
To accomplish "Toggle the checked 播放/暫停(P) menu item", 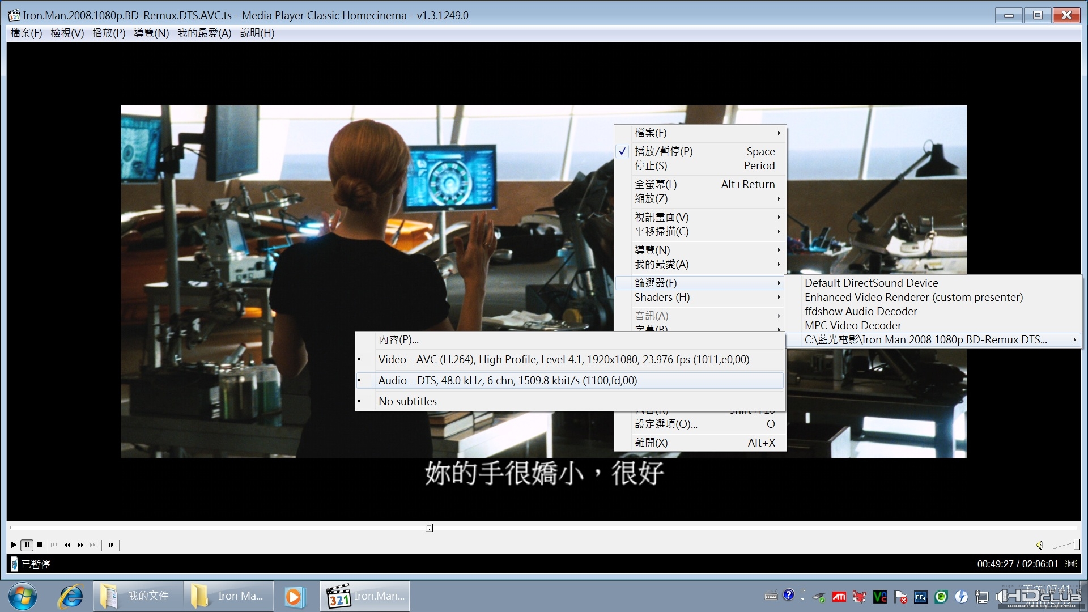I will pos(663,151).
